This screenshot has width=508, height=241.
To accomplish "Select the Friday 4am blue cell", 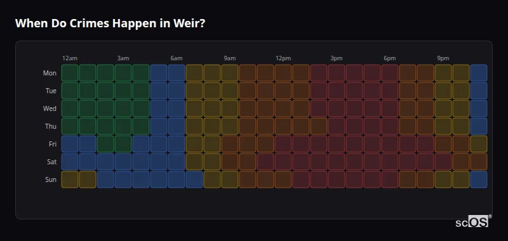I will coord(141,144).
